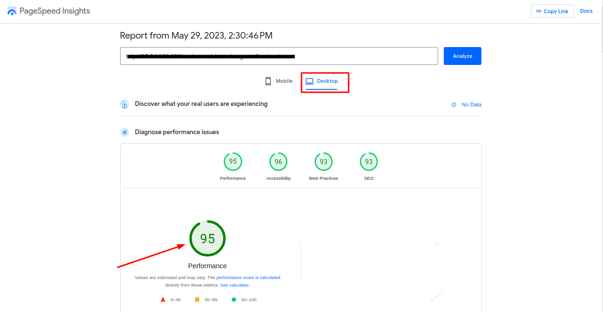The width and height of the screenshot is (603, 312).
Task: Open the 'performance score is calculated' link
Action: [x=248, y=278]
